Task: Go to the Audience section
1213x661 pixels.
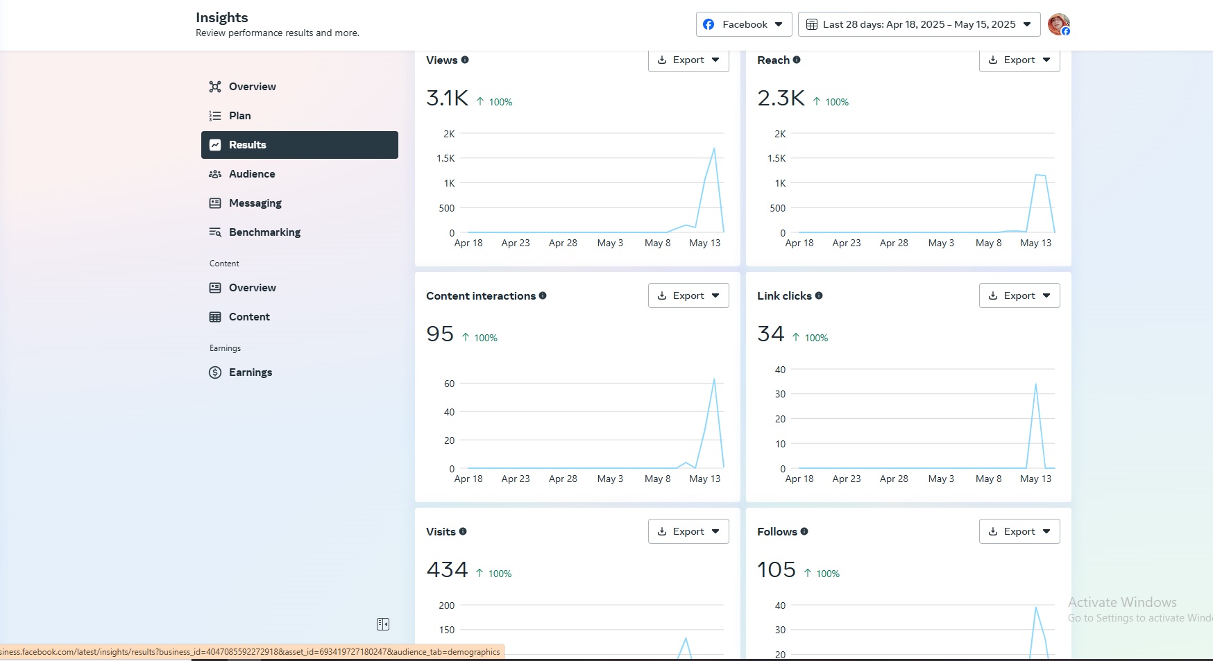Action: pyautogui.click(x=252, y=174)
